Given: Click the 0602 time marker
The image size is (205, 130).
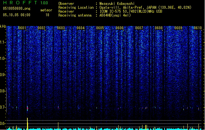Looking at the screenshot, I should coord(41,28).
